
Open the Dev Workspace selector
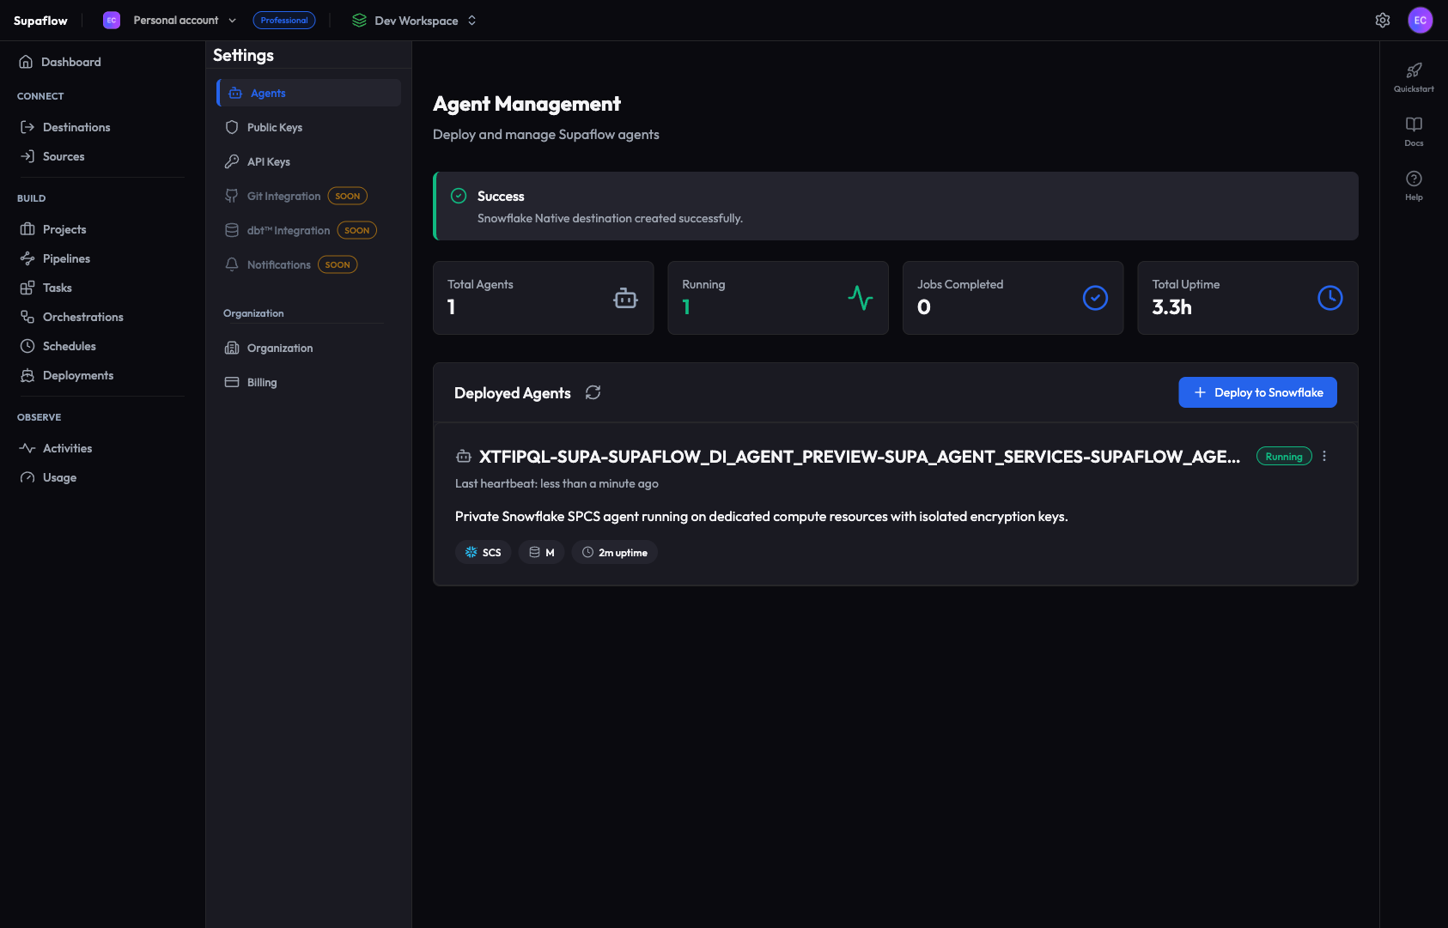(x=416, y=20)
